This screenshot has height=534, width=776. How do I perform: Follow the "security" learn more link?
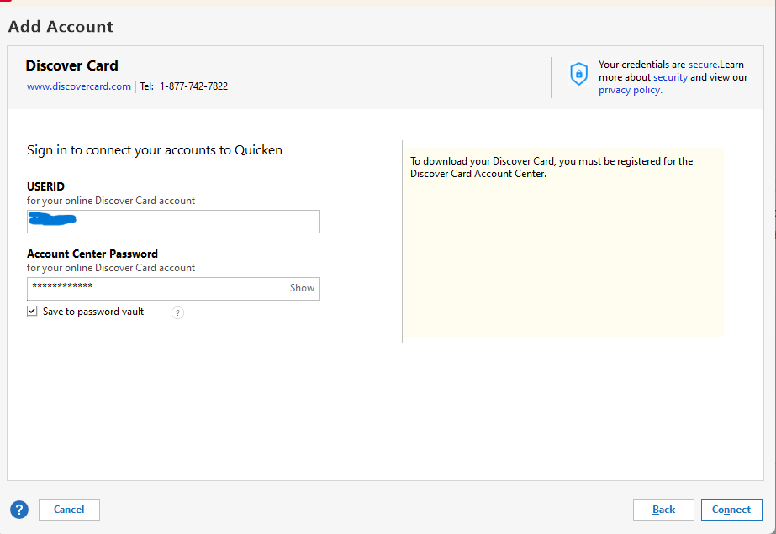(x=670, y=77)
